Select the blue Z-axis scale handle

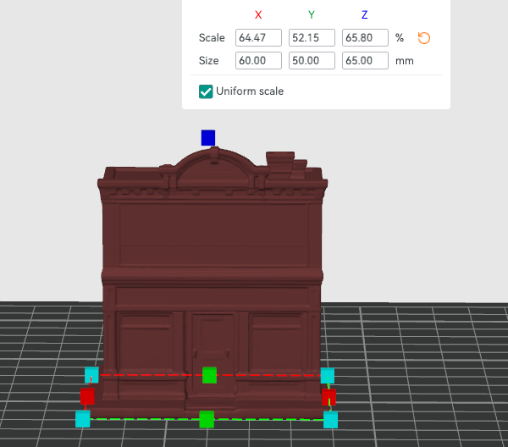[x=208, y=138]
